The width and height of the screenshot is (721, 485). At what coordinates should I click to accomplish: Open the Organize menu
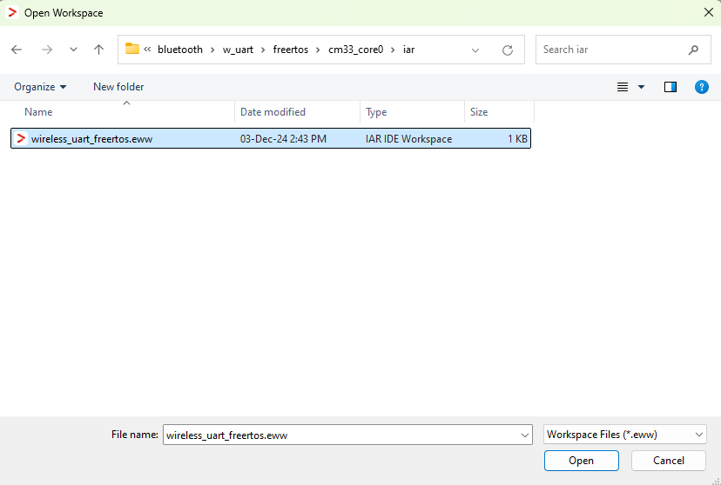point(40,87)
